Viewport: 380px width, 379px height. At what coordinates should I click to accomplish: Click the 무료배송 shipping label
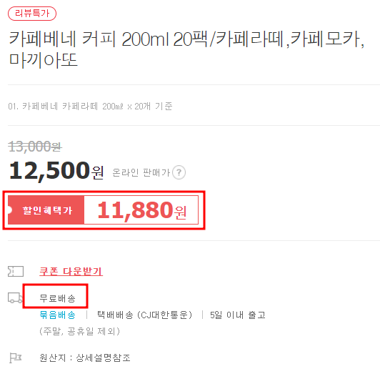[57, 298]
